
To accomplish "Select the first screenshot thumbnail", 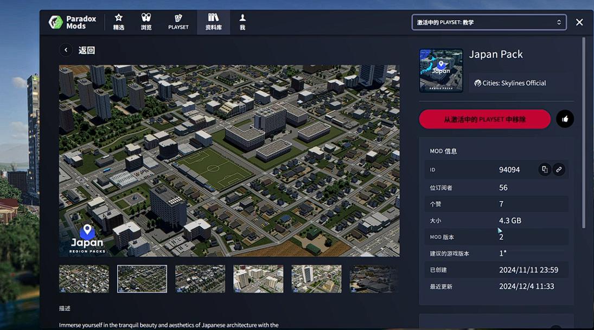I will click(x=84, y=279).
